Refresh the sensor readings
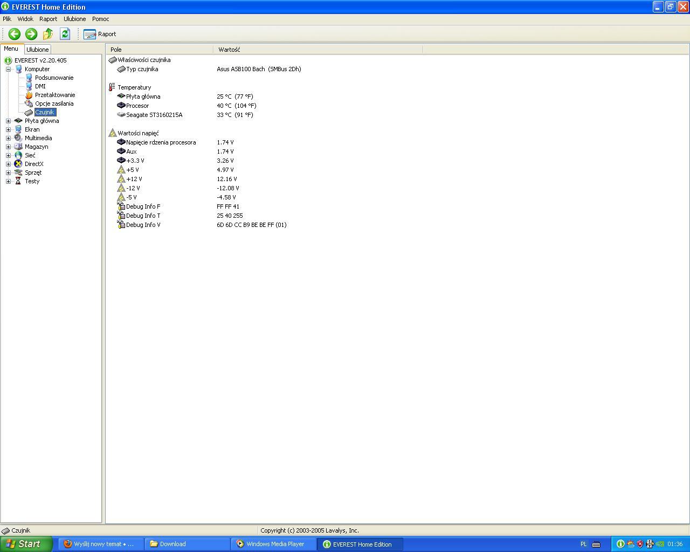The width and height of the screenshot is (690, 552). pyautogui.click(x=65, y=34)
